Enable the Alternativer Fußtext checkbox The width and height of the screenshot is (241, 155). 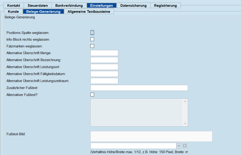[92, 95]
